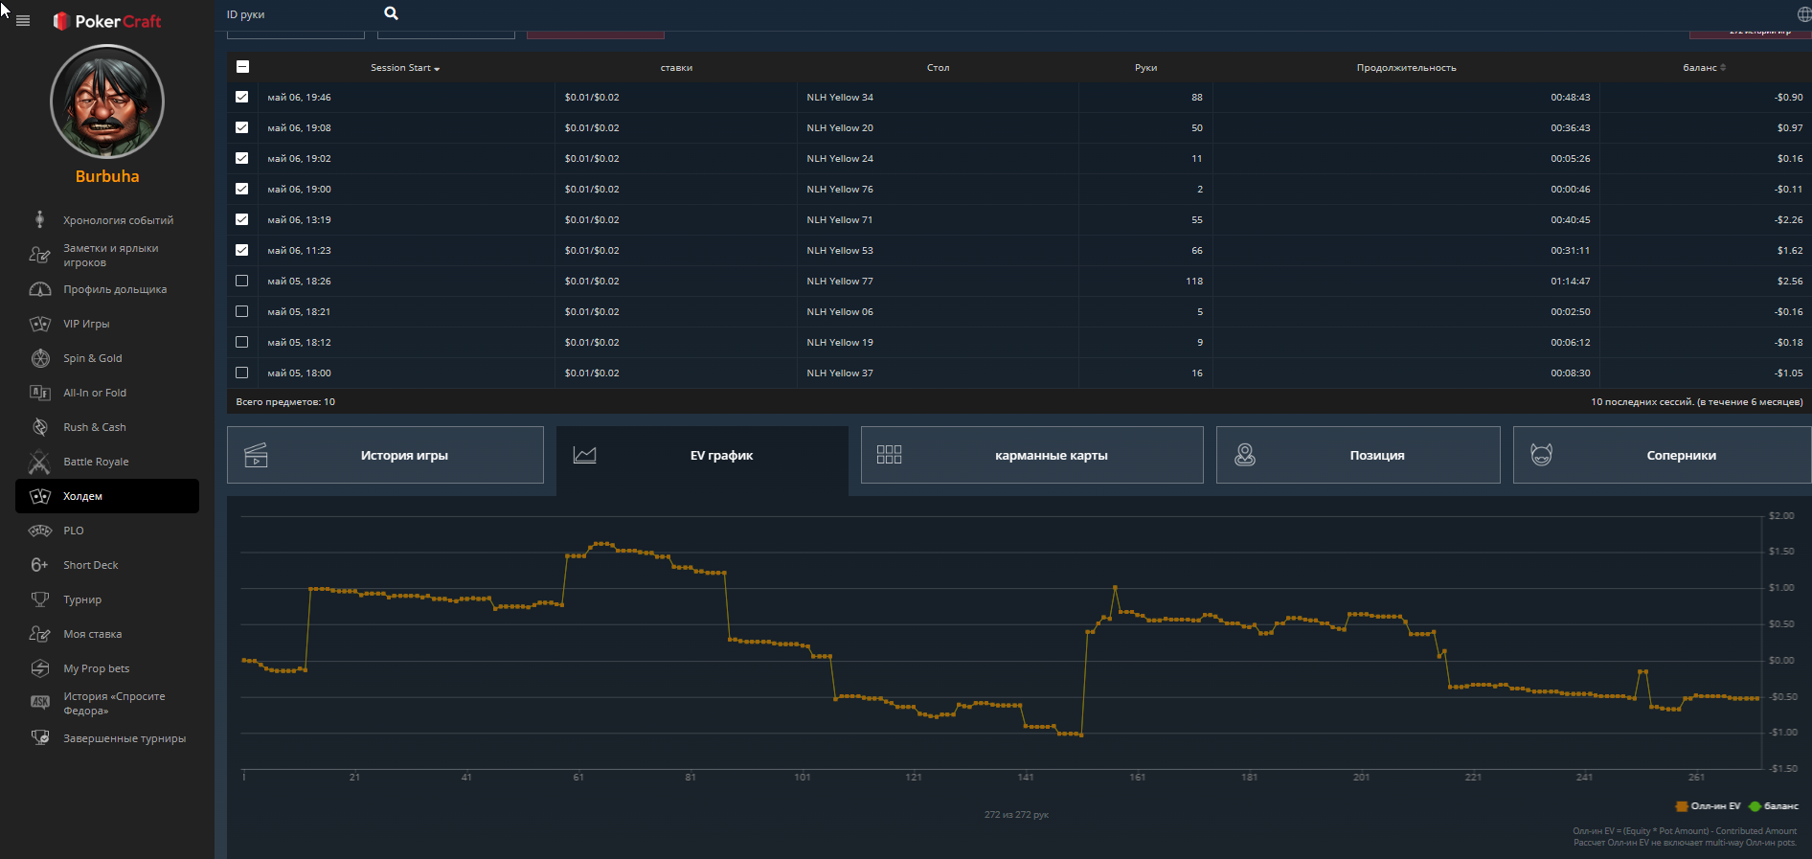Open the hamburger menu icon
This screenshot has width=1812, height=859.
[x=23, y=20]
